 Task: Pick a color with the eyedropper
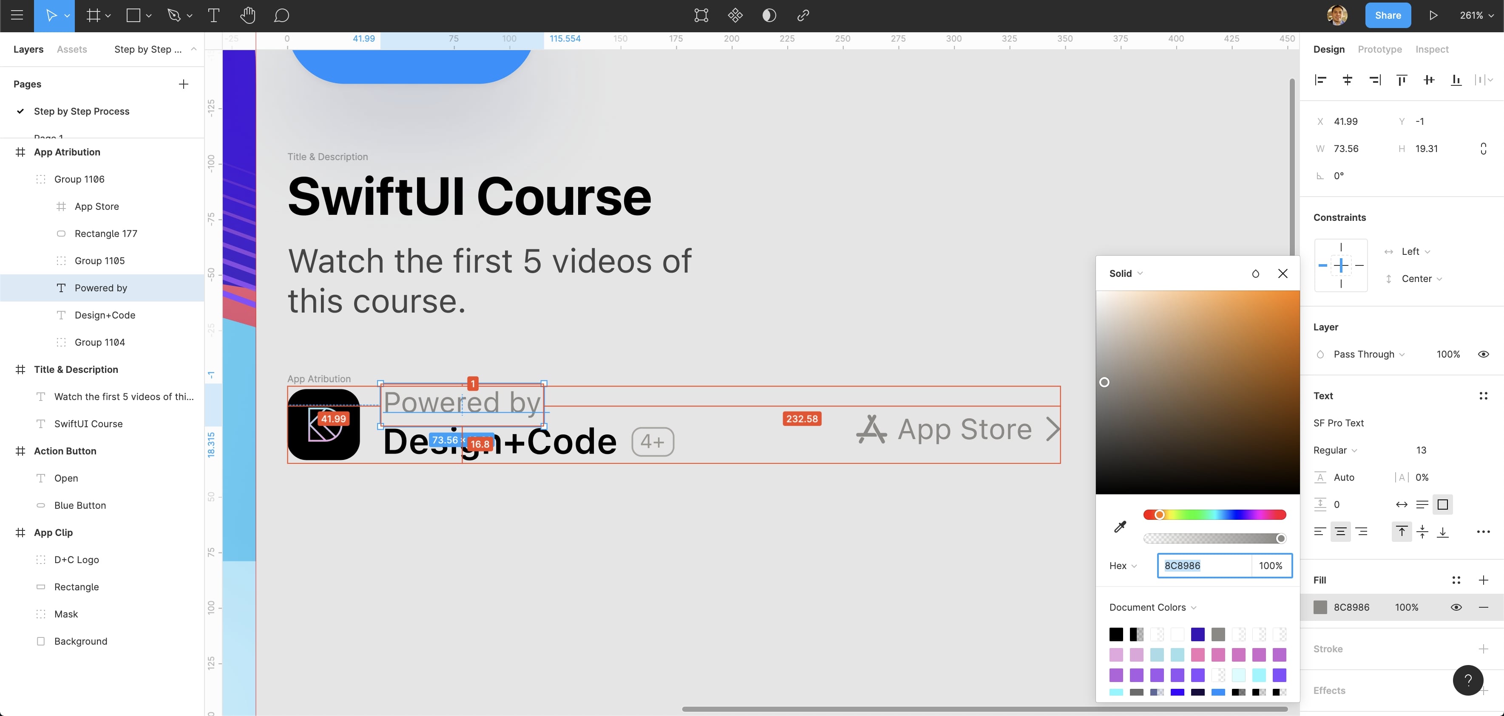click(1120, 527)
